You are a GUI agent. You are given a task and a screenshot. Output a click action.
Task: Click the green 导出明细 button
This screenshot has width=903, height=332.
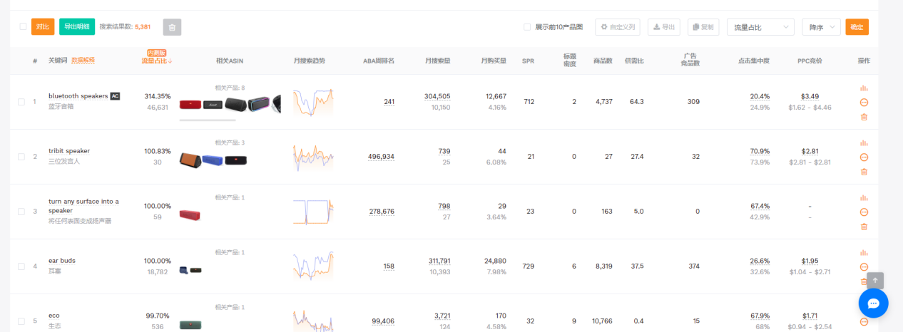[x=77, y=27]
